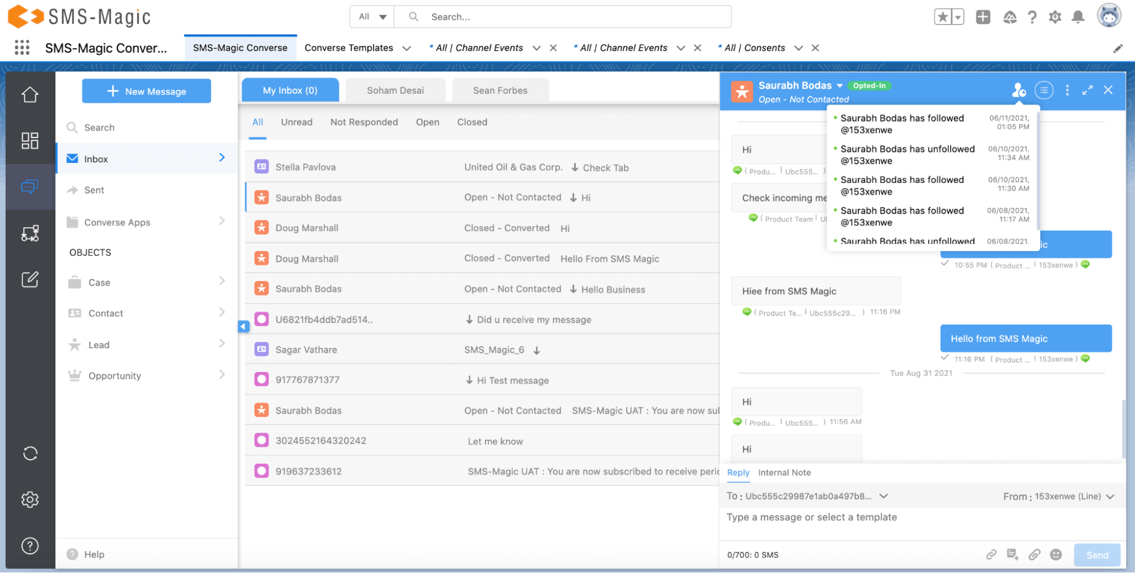Click the message typing field
This screenshot has width=1135, height=573.
click(x=852, y=517)
